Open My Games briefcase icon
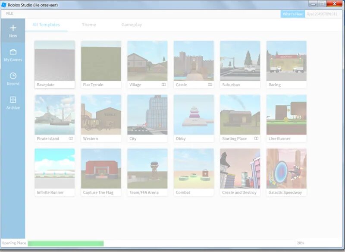The height and width of the screenshot is (252, 345). pos(13,52)
